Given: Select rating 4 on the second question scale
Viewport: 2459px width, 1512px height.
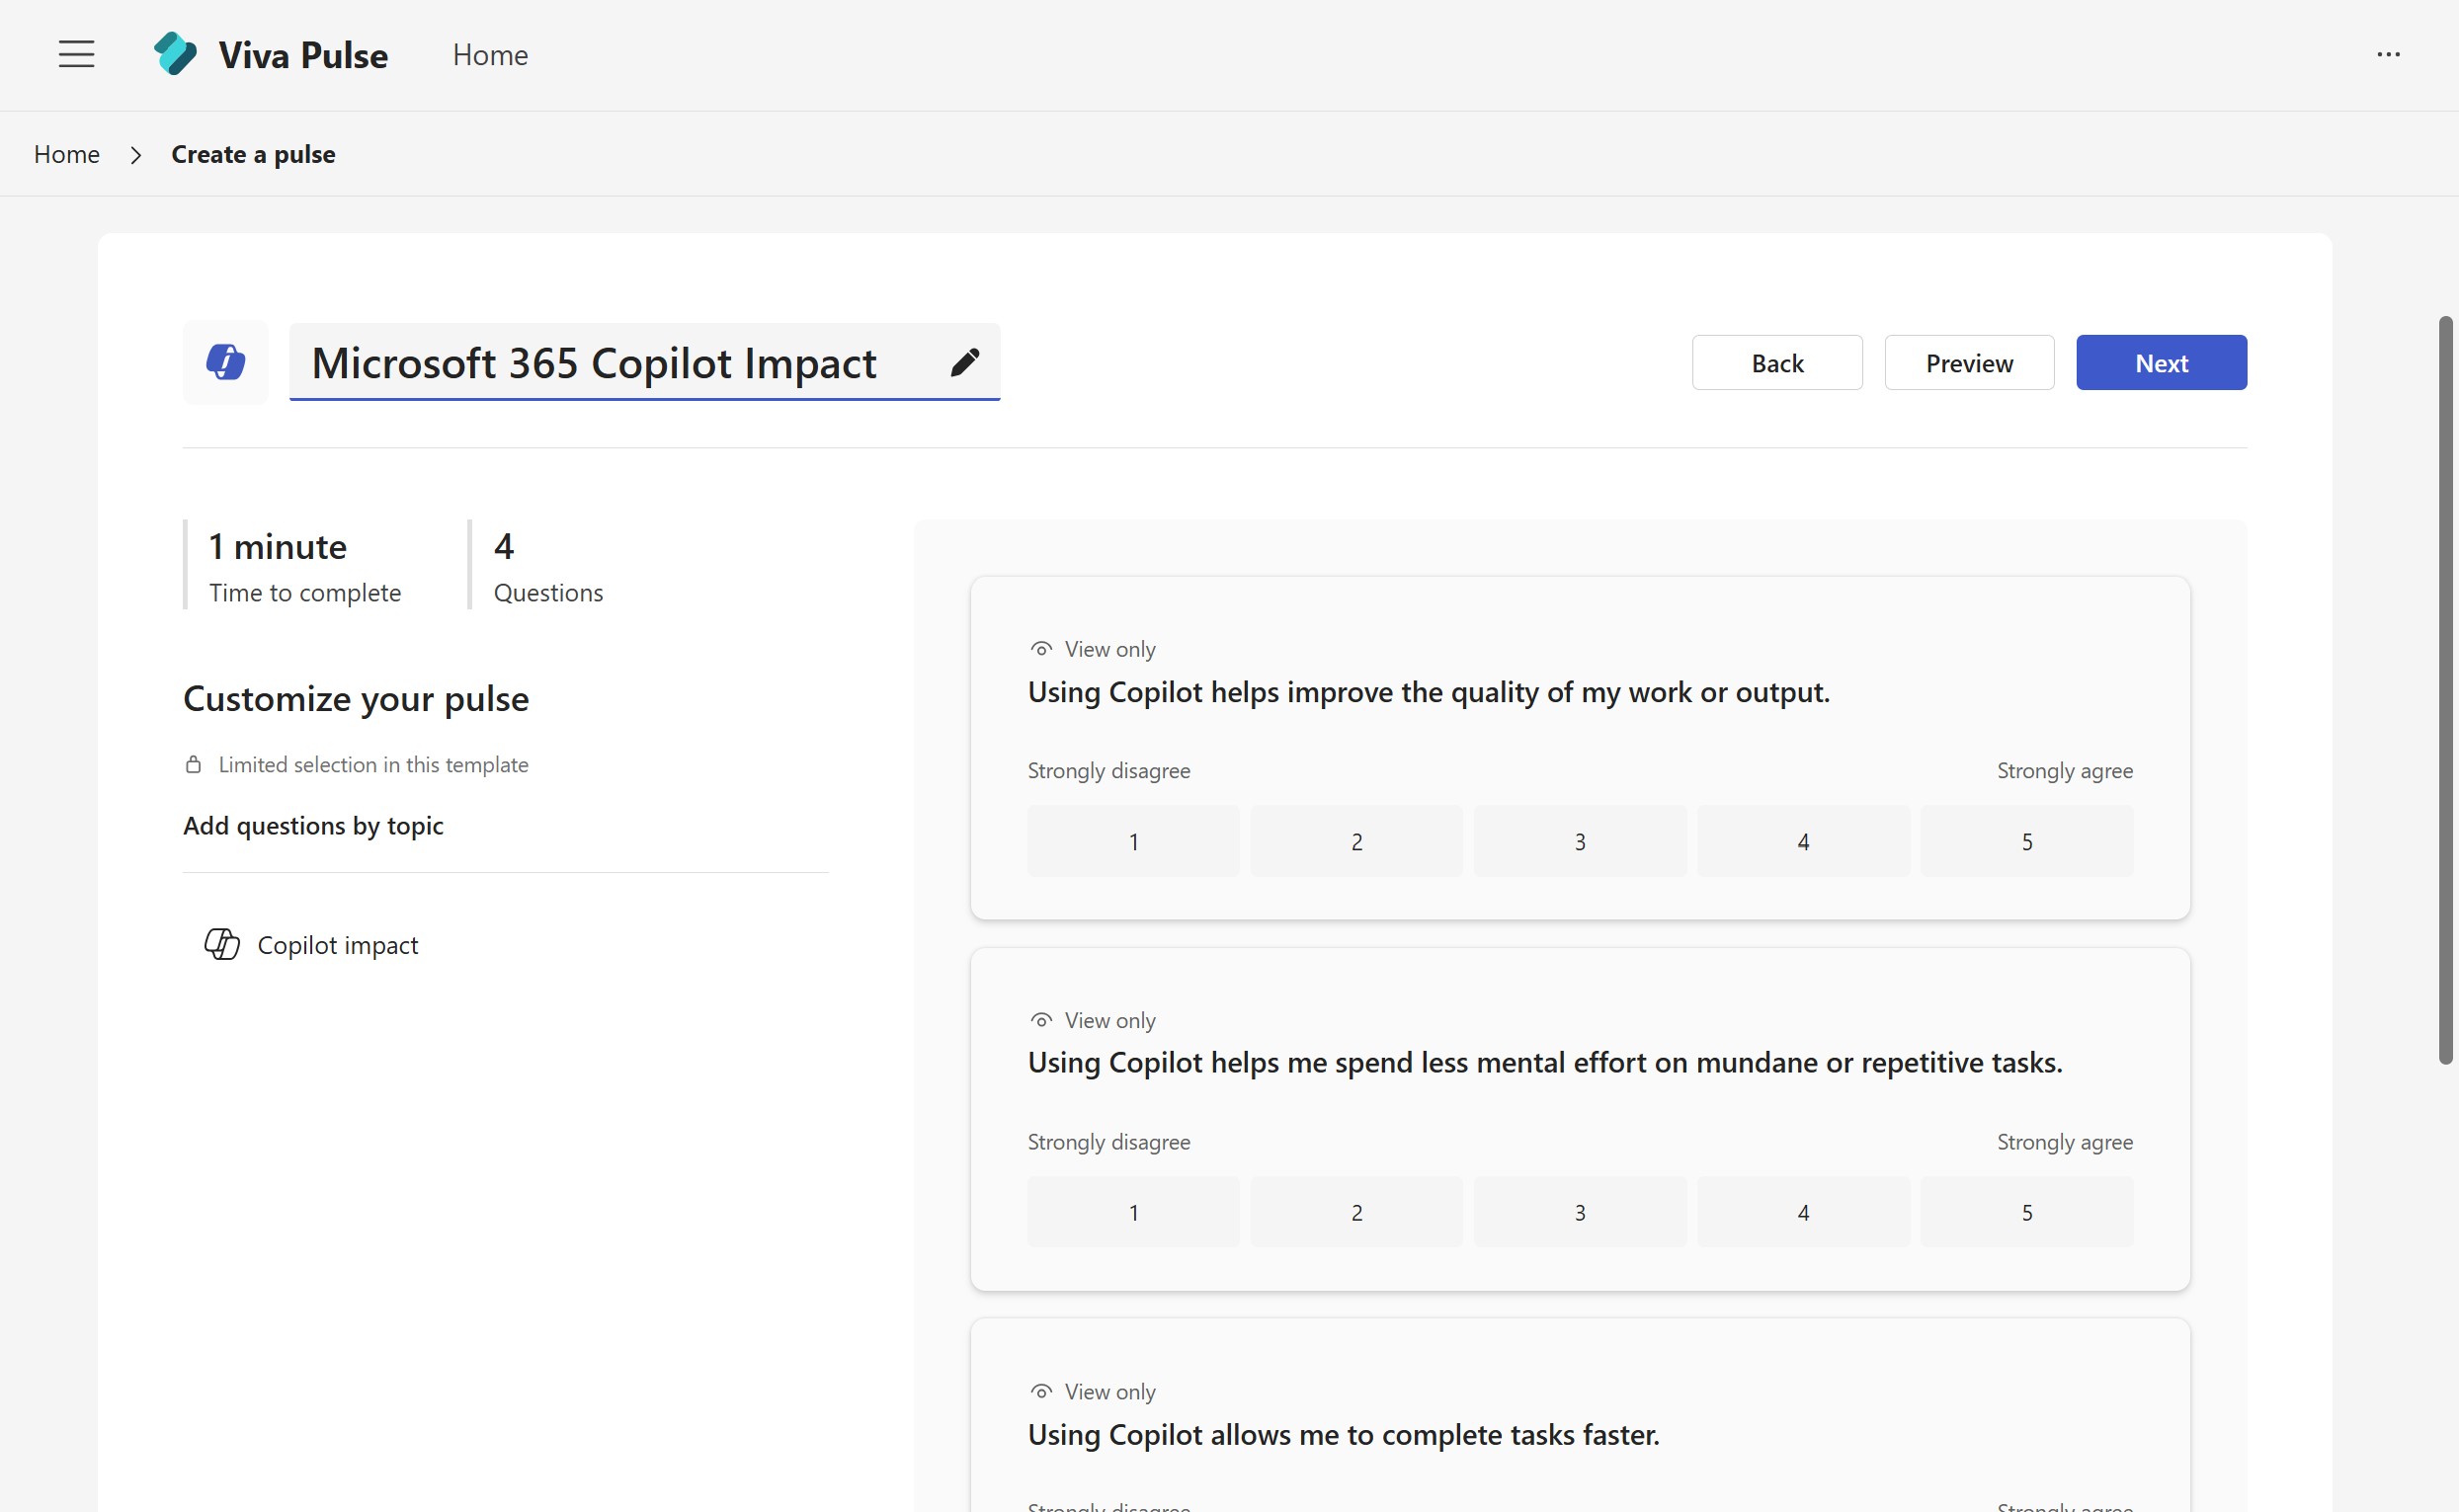Looking at the screenshot, I should 1803,1211.
